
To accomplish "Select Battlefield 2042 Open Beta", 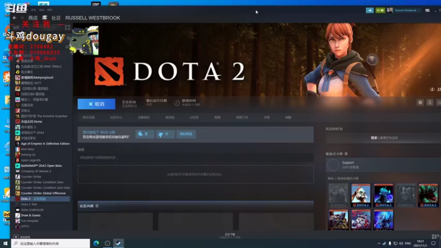I will 41,166.
